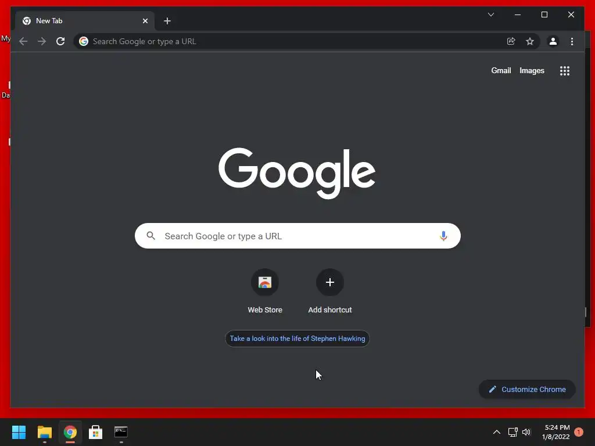595x446 pixels.
Task: Open the volume tray icon
Action: click(526, 432)
